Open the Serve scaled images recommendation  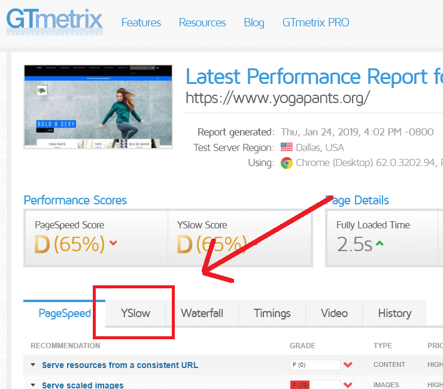[x=83, y=385]
